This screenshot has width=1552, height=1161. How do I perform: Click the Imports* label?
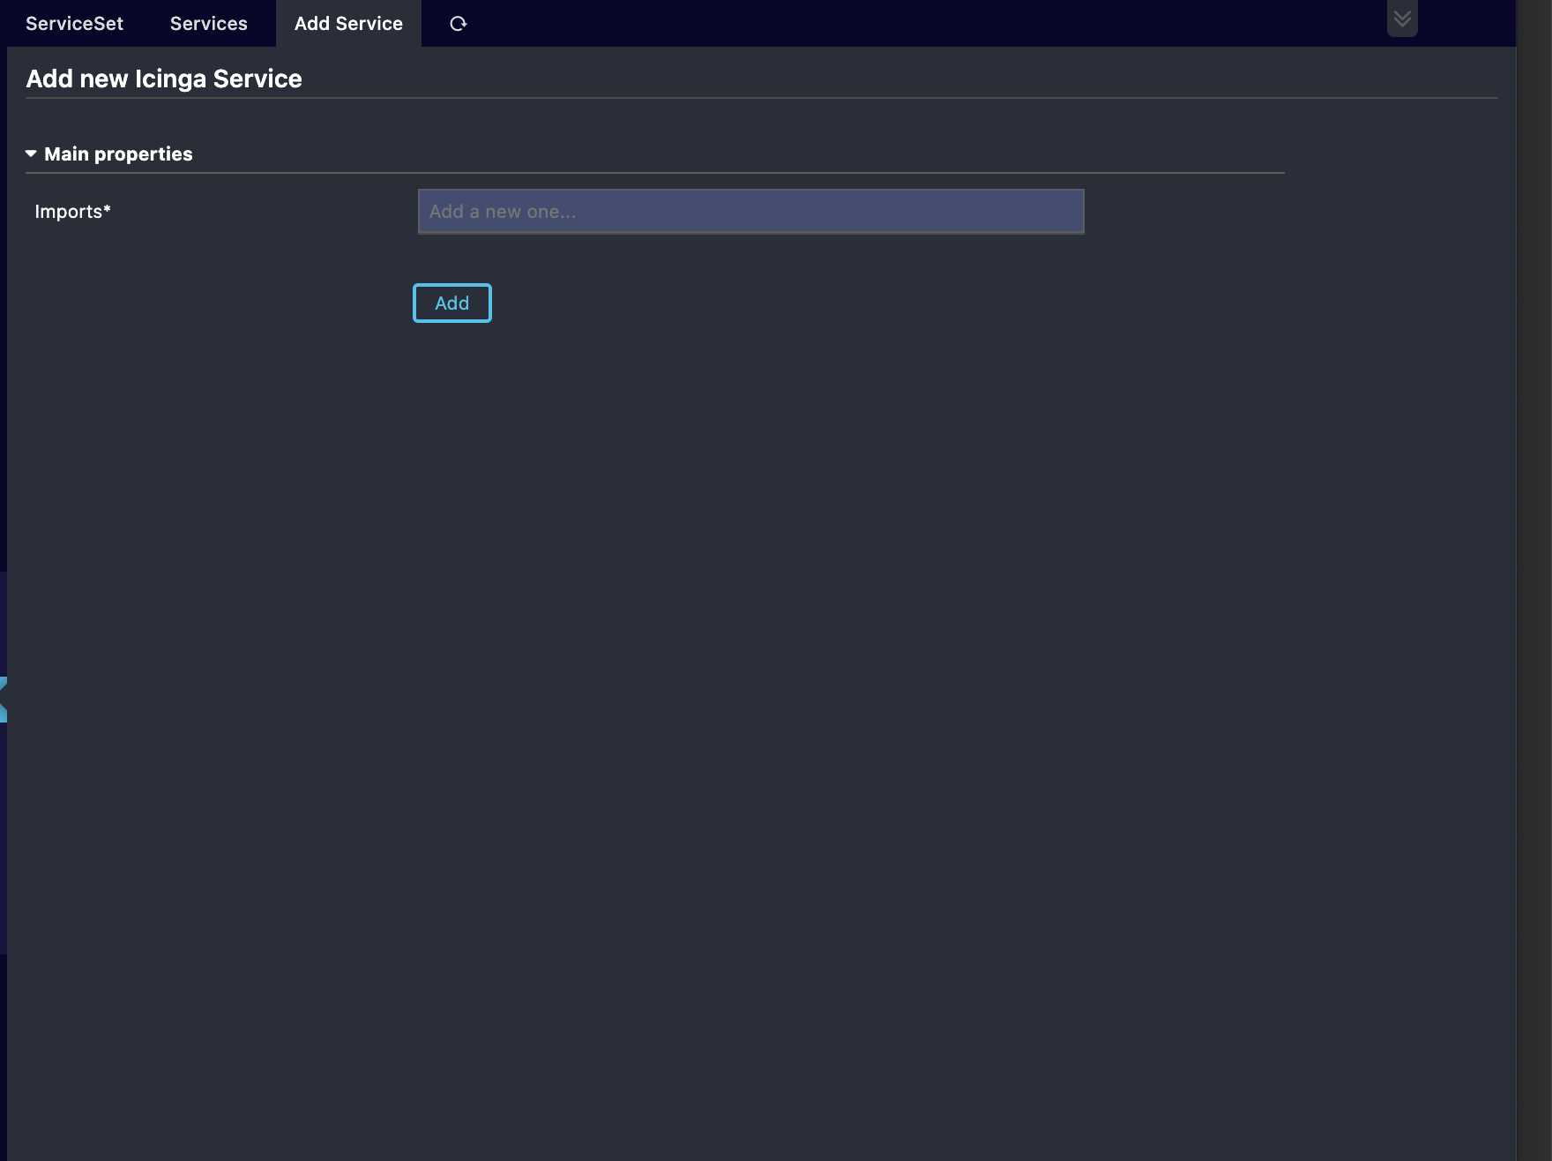click(73, 212)
